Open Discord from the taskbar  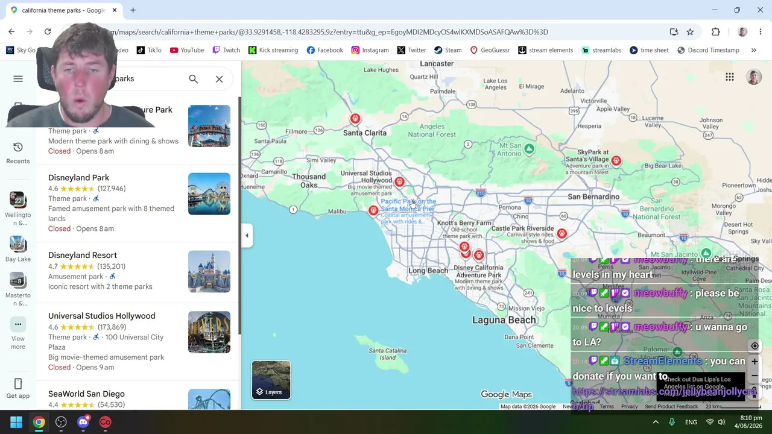click(83, 422)
